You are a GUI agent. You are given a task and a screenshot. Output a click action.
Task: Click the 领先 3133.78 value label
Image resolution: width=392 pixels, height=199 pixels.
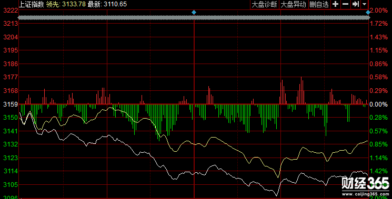click(66, 4)
